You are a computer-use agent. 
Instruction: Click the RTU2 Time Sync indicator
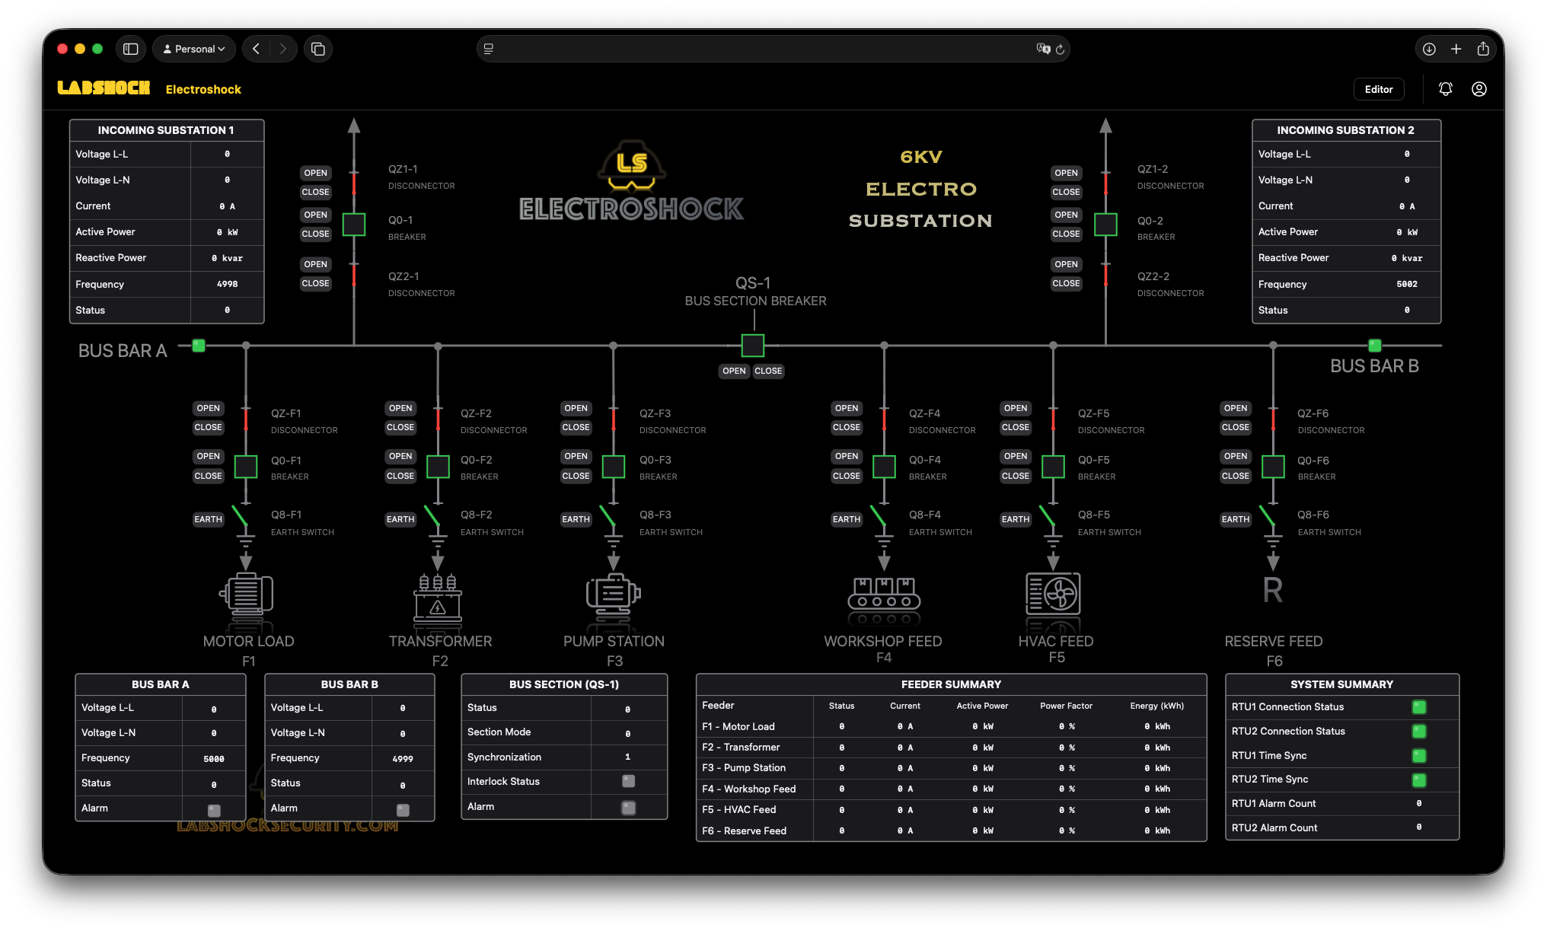pos(1419,780)
